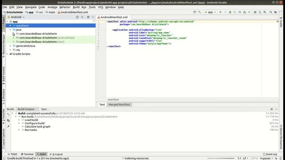Click the Profile app gauge icon
Viewport: 285px width, 160px height.
pyautogui.click(x=240, y=12)
